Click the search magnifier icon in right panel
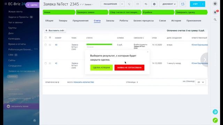The image size is (223, 125). 215,20
